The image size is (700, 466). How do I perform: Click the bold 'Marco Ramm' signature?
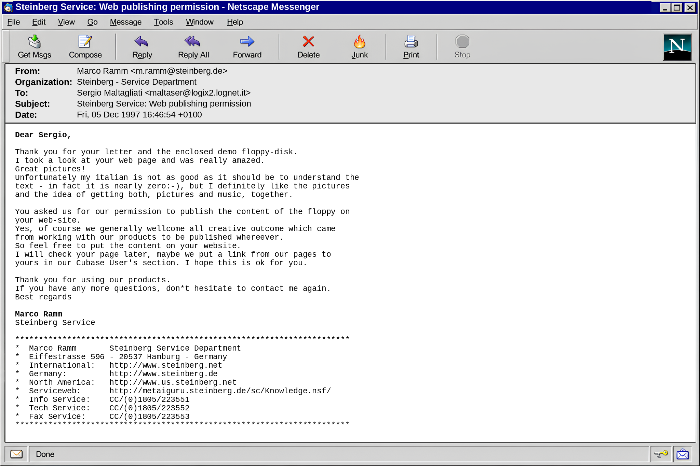pos(39,314)
